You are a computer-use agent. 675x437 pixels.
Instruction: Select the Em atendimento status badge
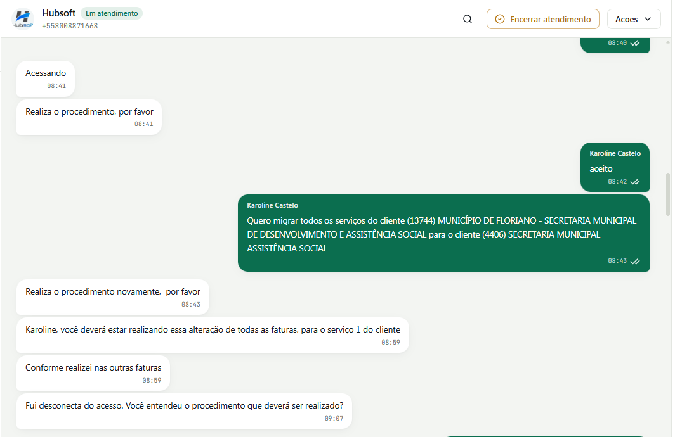point(112,13)
